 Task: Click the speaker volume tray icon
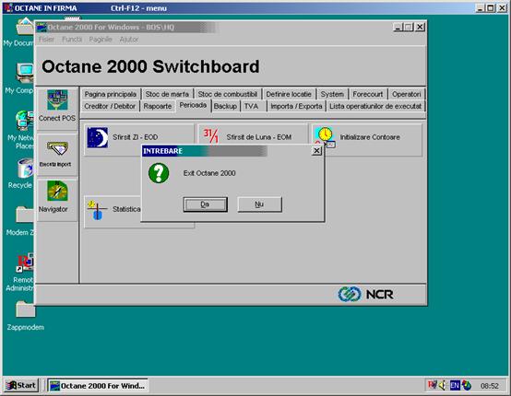click(443, 386)
